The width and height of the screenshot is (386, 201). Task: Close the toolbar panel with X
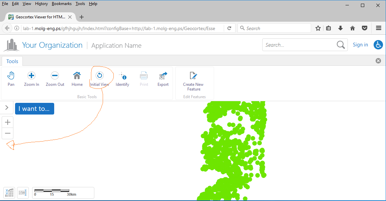(x=378, y=61)
